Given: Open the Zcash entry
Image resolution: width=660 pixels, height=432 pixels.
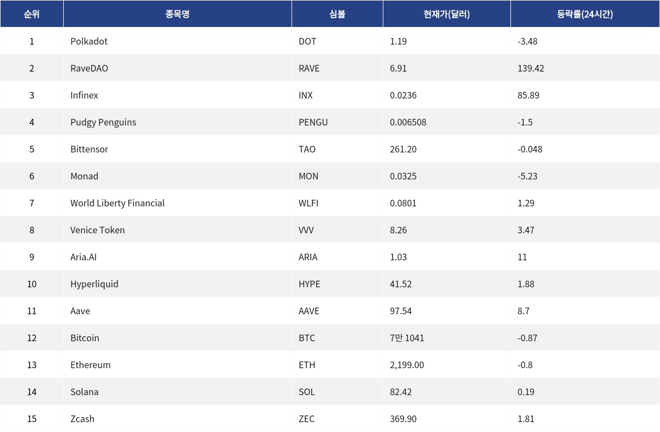Looking at the screenshot, I should point(82,419).
